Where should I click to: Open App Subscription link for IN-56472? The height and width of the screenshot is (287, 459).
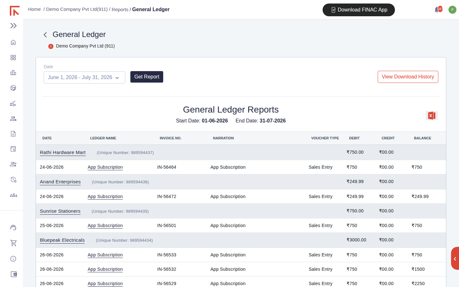(x=105, y=196)
